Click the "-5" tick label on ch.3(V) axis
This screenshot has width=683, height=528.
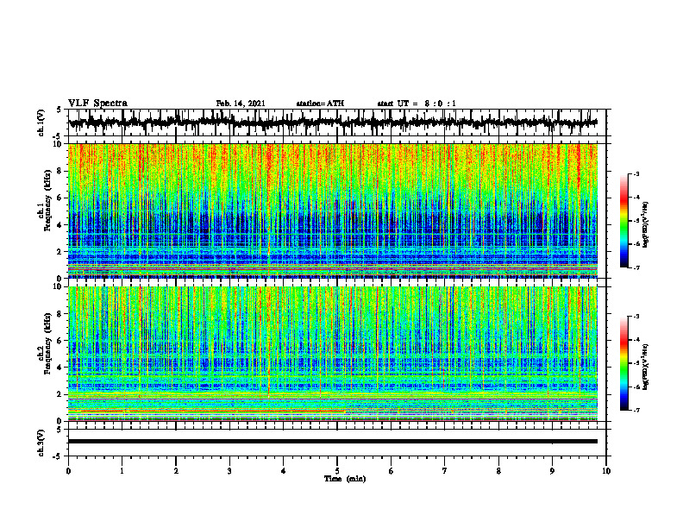click(x=58, y=456)
